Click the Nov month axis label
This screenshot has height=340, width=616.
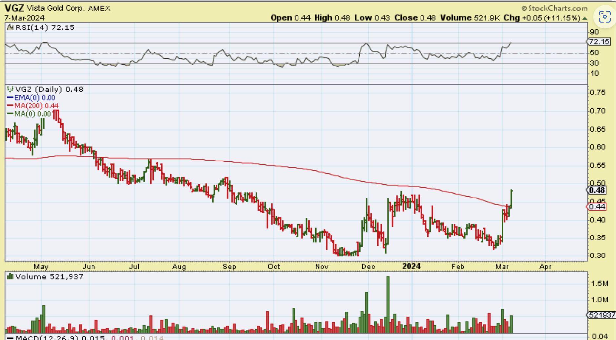coord(322,267)
